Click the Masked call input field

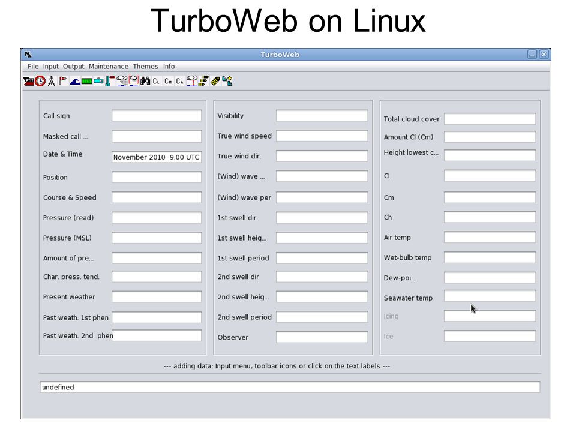coord(157,136)
